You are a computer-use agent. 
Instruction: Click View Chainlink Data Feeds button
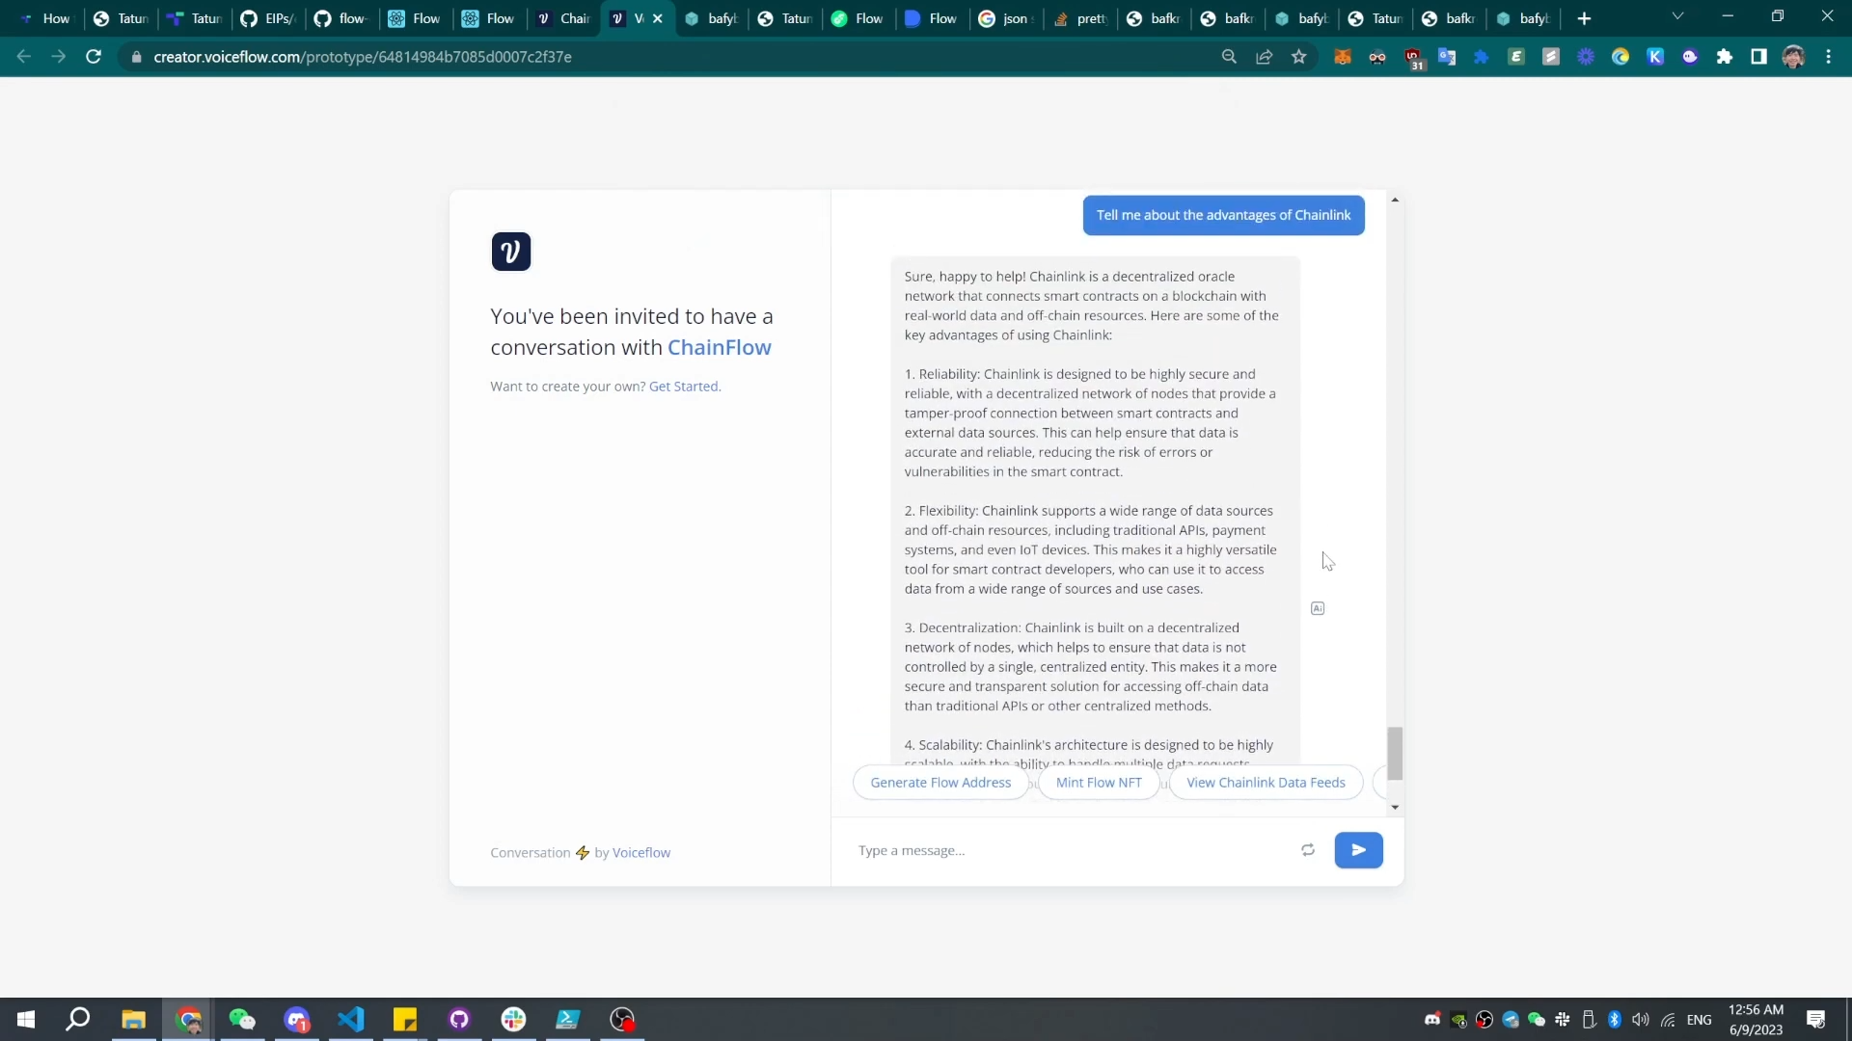click(1266, 783)
